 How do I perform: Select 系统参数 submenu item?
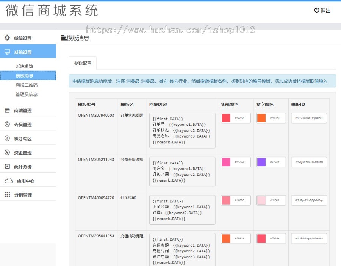(24, 66)
